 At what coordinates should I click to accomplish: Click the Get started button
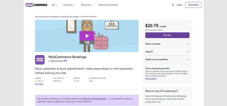tap(194, 5)
